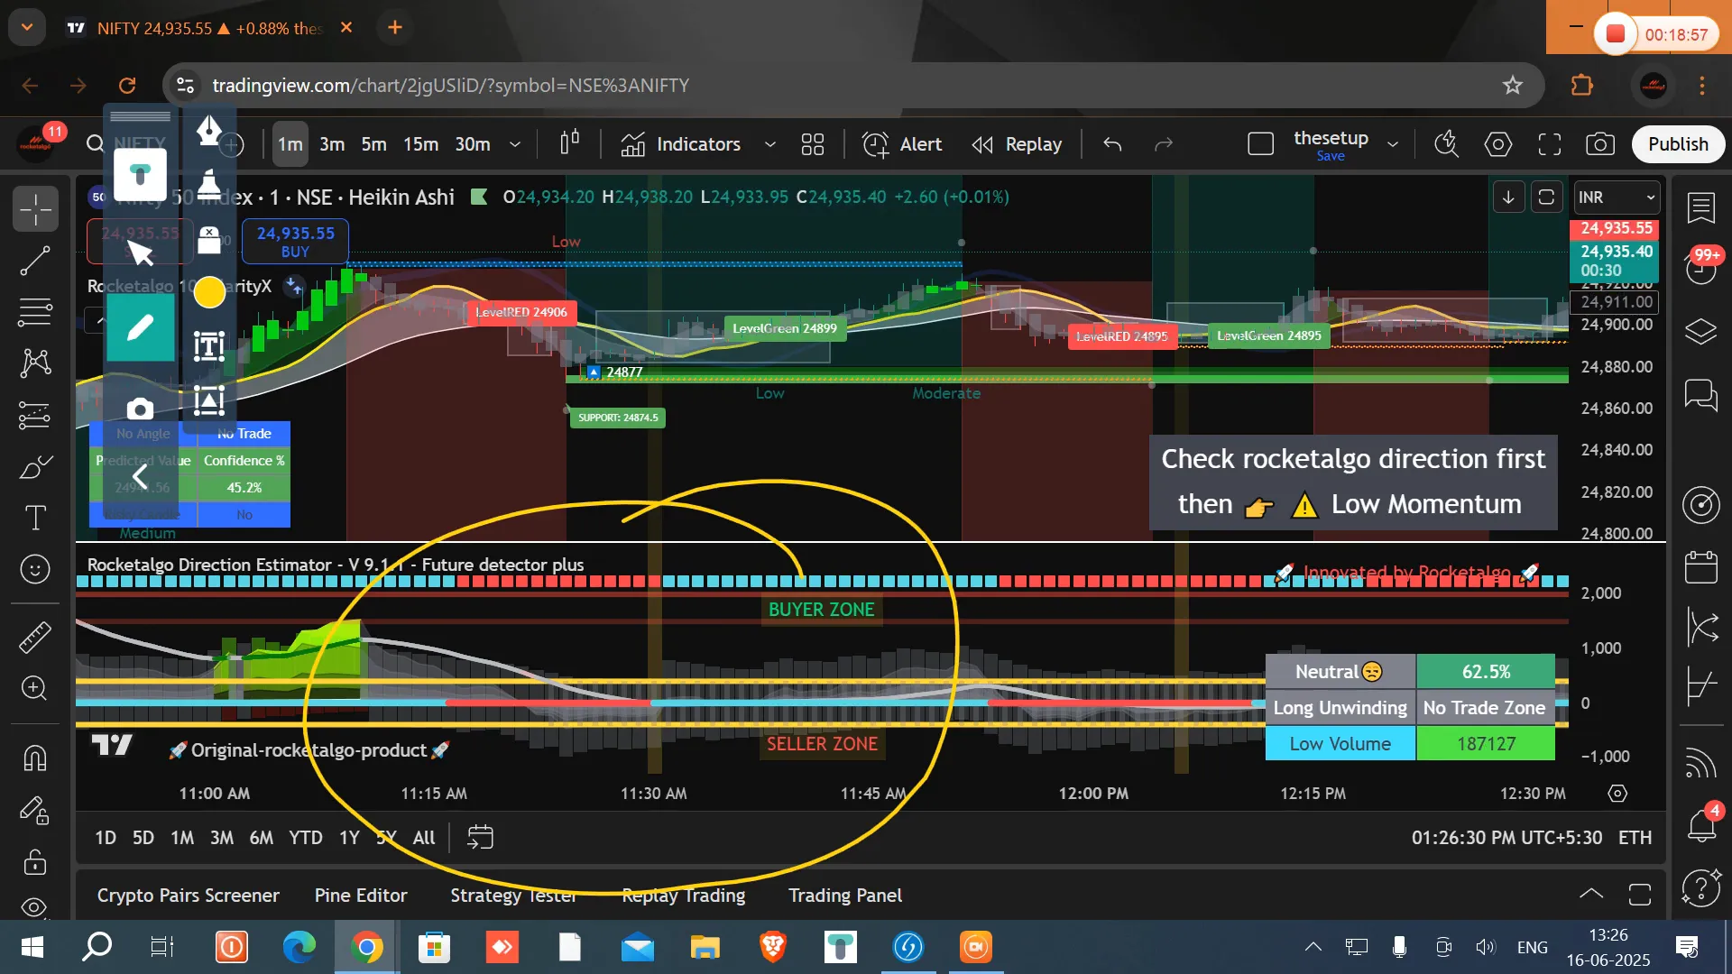Screen dimensions: 1732x974
Task: Select the Fibonacci retracement tool in sidebar
Action: (x=34, y=312)
